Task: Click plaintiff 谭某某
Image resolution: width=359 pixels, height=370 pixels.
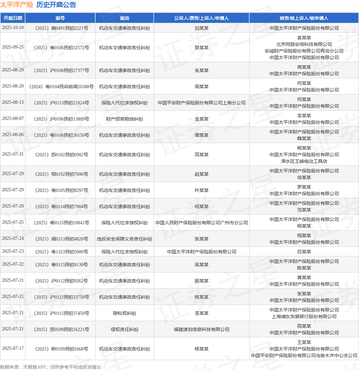Action: tap(201, 135)
